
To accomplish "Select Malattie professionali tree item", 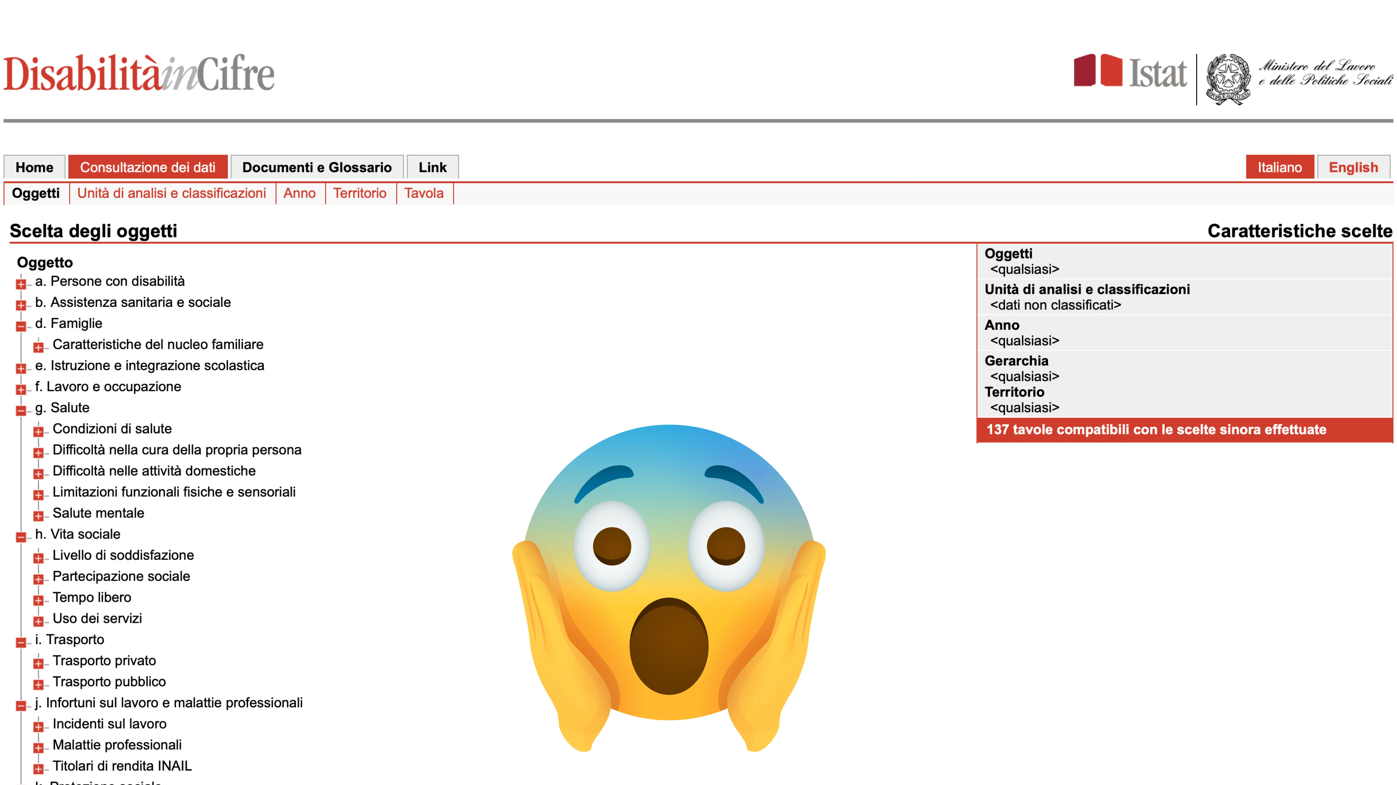I will (117, 744).
